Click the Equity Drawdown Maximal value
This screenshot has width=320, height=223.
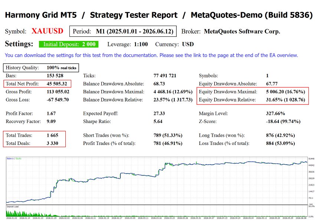[285, 91]
